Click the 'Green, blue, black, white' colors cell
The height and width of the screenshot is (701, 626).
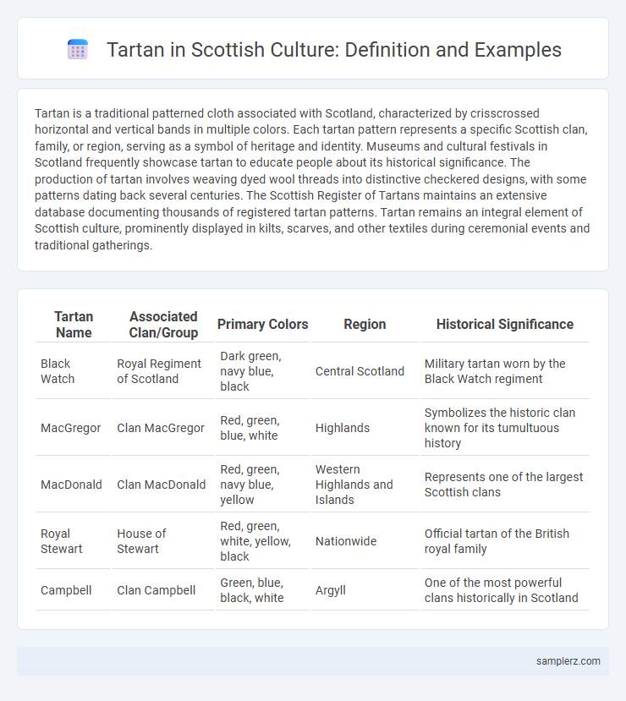pos(262,590)
